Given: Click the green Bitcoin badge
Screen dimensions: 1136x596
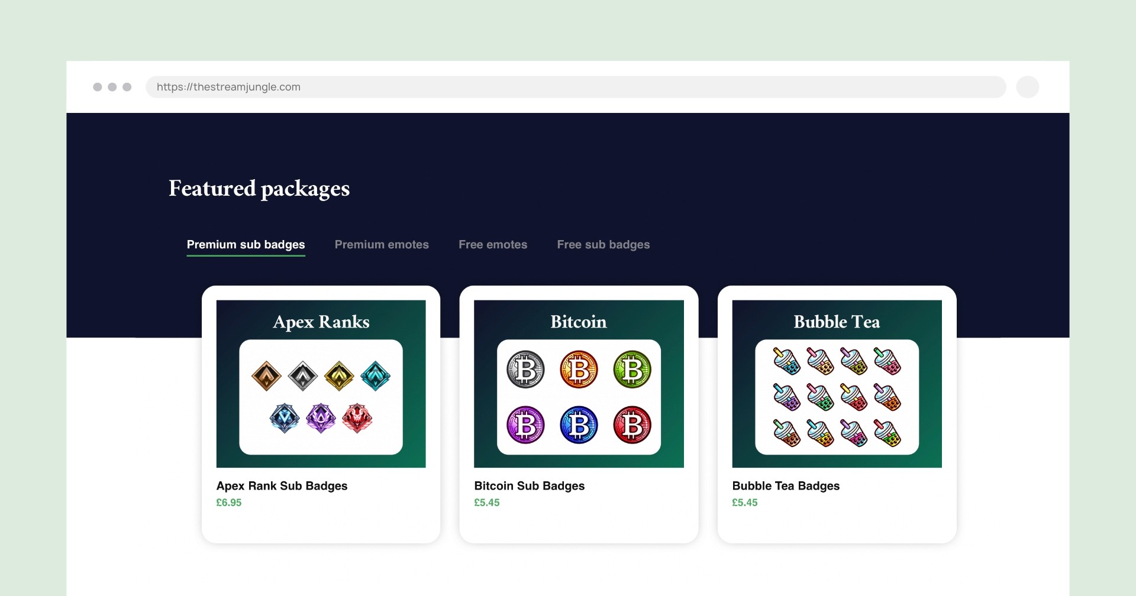Looking at the screenshot, I should [632, 370].
